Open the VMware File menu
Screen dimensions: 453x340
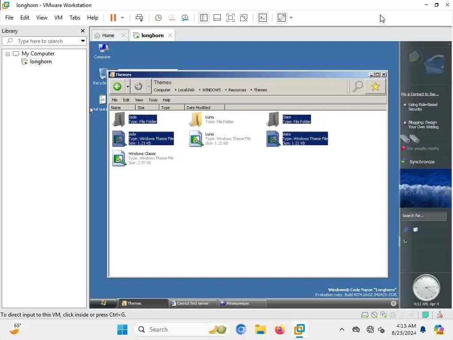coord(9,18)
